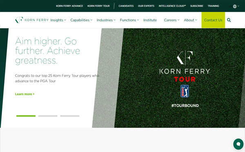
Task: Expand the About dropdown menu
Action: click(x=190, y=20)
